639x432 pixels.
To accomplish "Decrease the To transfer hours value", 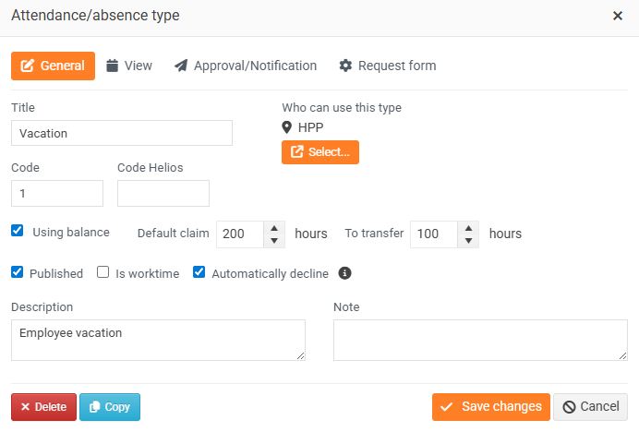I will pos(468,240).
